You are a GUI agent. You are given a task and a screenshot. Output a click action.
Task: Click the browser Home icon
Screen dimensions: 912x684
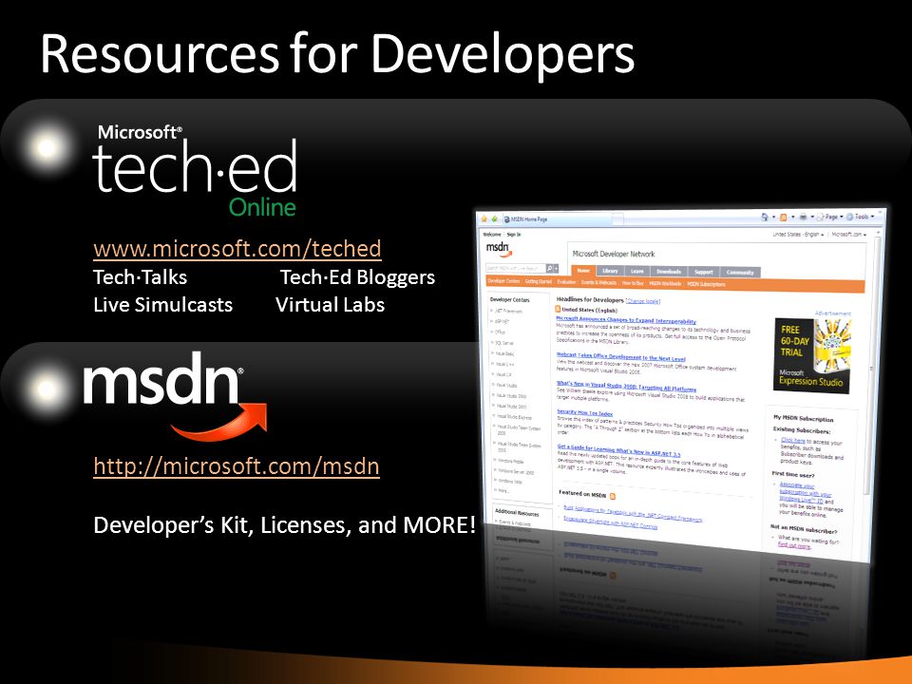764,217
